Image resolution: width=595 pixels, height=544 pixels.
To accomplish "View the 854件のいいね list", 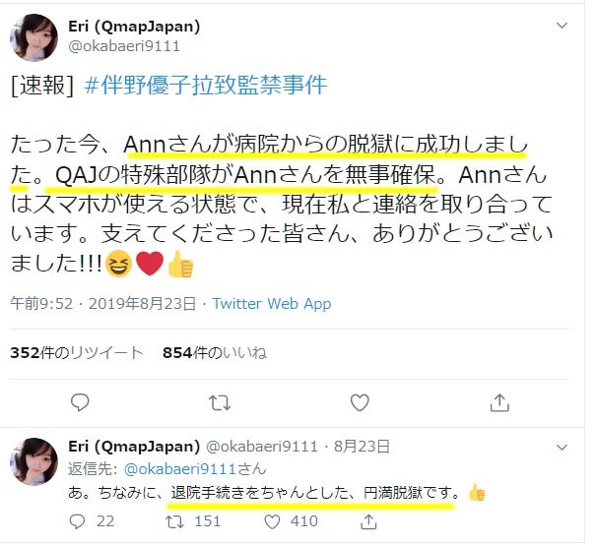I will pyautogui.click(x=215, y=353).
